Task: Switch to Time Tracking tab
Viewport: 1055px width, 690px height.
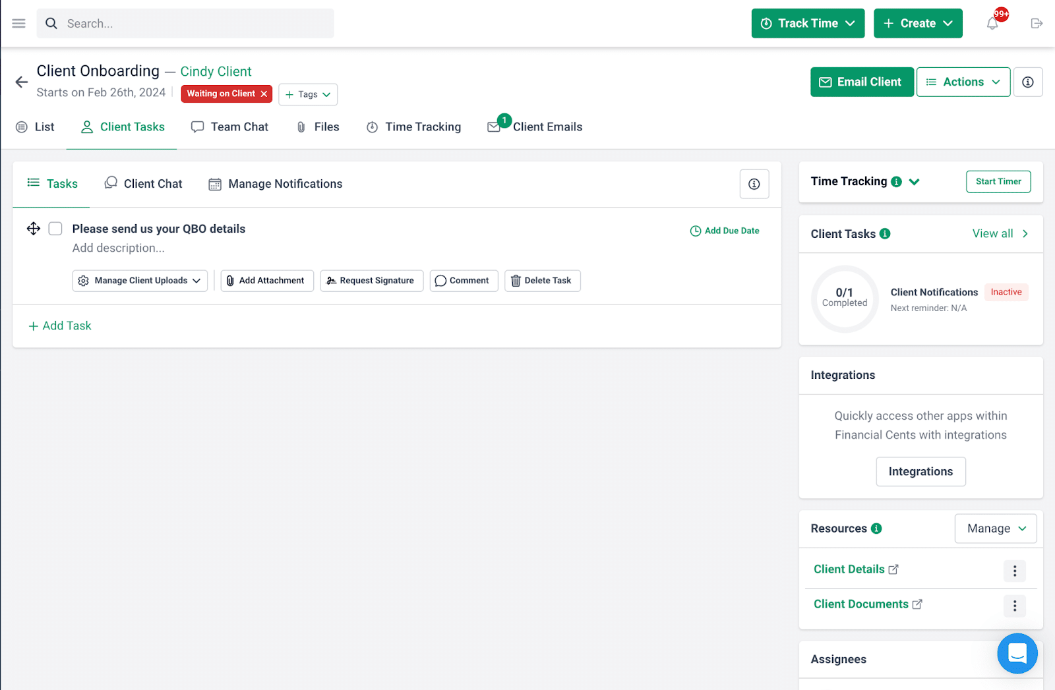Action: pyautogui.click(x=413, y=127)
